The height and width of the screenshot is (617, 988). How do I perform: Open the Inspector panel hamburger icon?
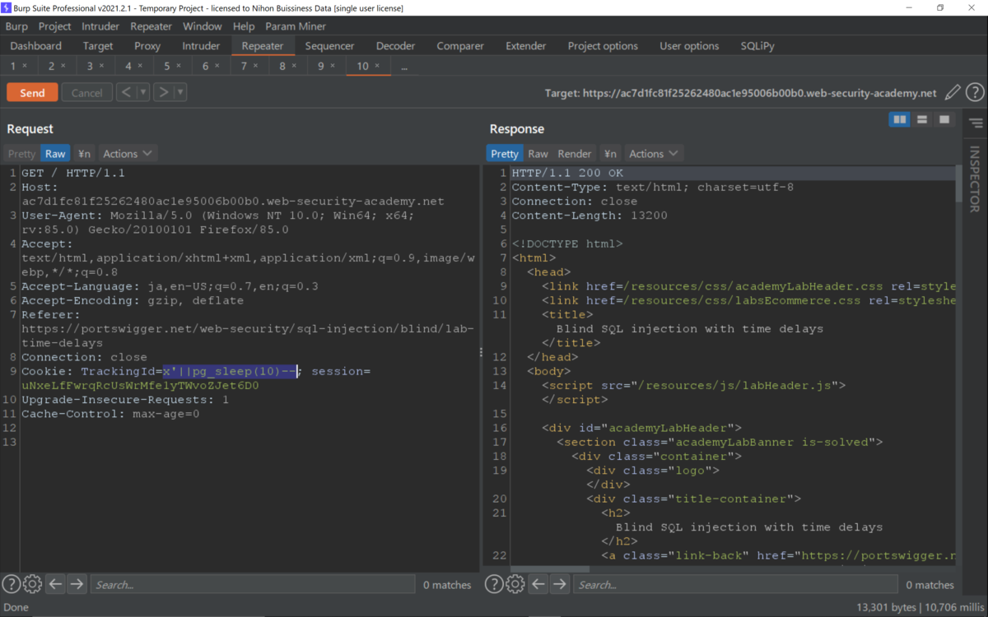pyautogui.click(x=976, y=123)
